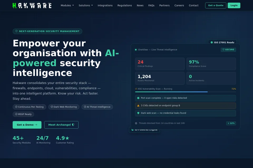The width and height of the screenshot is (253, 168).
Task: Open the Regulations nav item
Action: (125, 6)
